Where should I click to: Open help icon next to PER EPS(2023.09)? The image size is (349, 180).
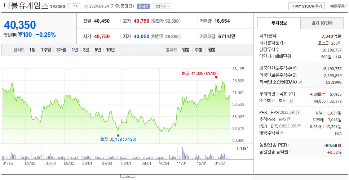(x=298, y=112)
